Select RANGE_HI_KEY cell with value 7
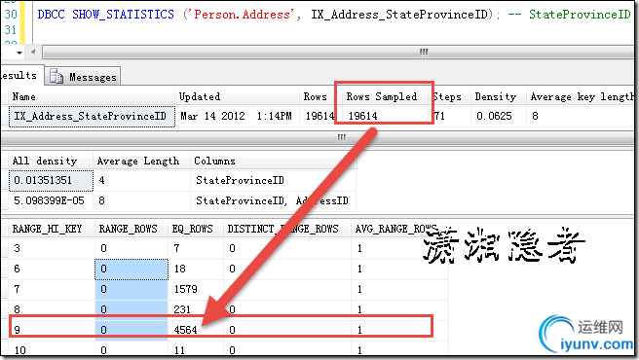Viewport: 639px width, 360px height. 52,290
